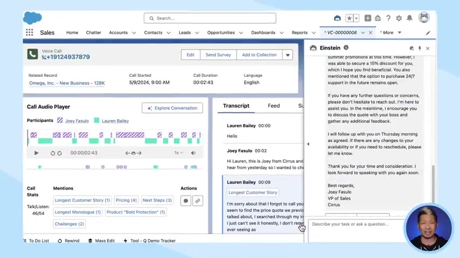Open the Einstein icon in the header
Viewport: 460px width, 258px height.
click(x=337, y=18)
